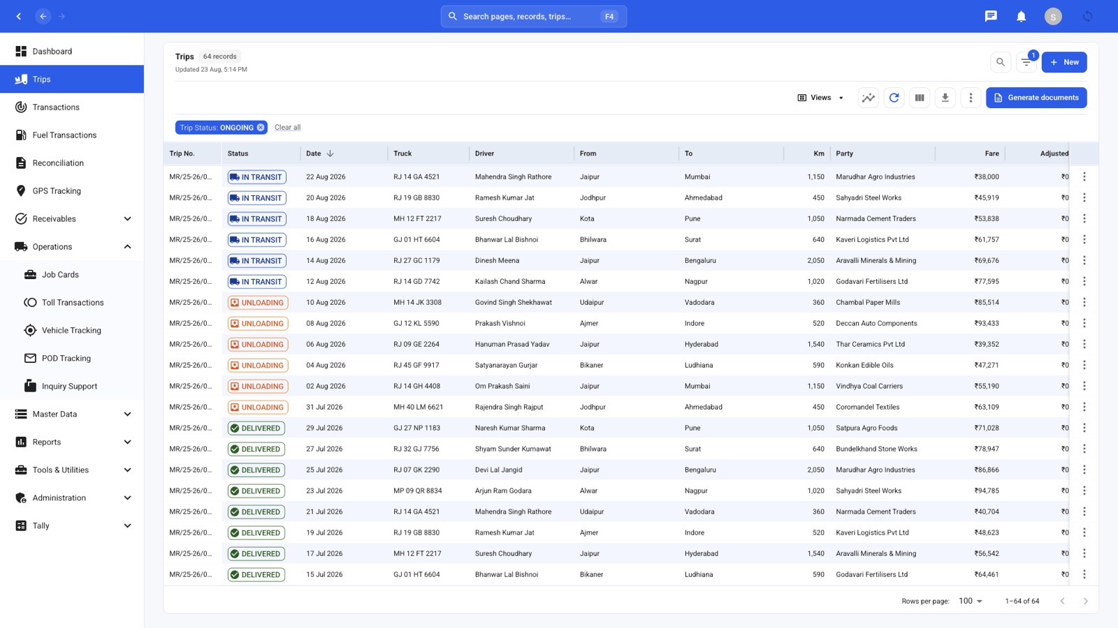This screenshot has height=628, width=1118.
Task: Click truck RJ 14 GA 4521 on 22 Aug
Action: 416,177
